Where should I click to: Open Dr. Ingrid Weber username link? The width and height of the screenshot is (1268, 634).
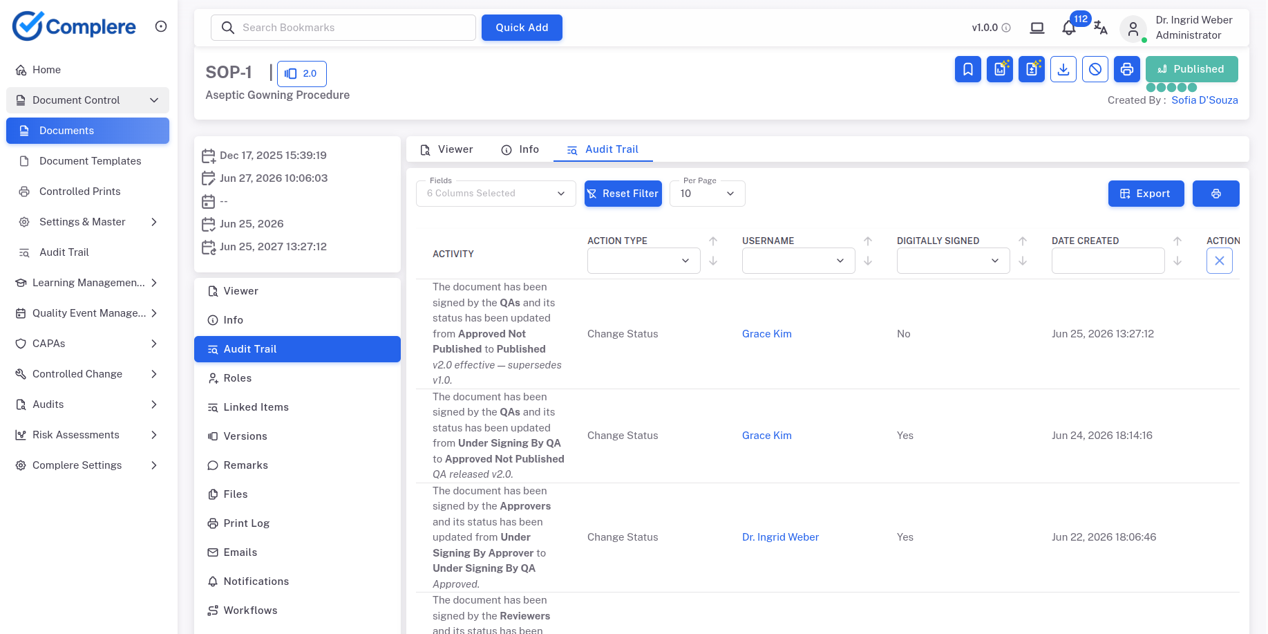[780, 537]
